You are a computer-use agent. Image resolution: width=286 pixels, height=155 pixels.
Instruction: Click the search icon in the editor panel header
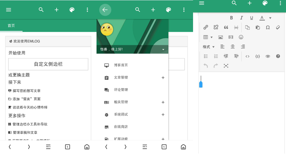click(x=234, y=3)
